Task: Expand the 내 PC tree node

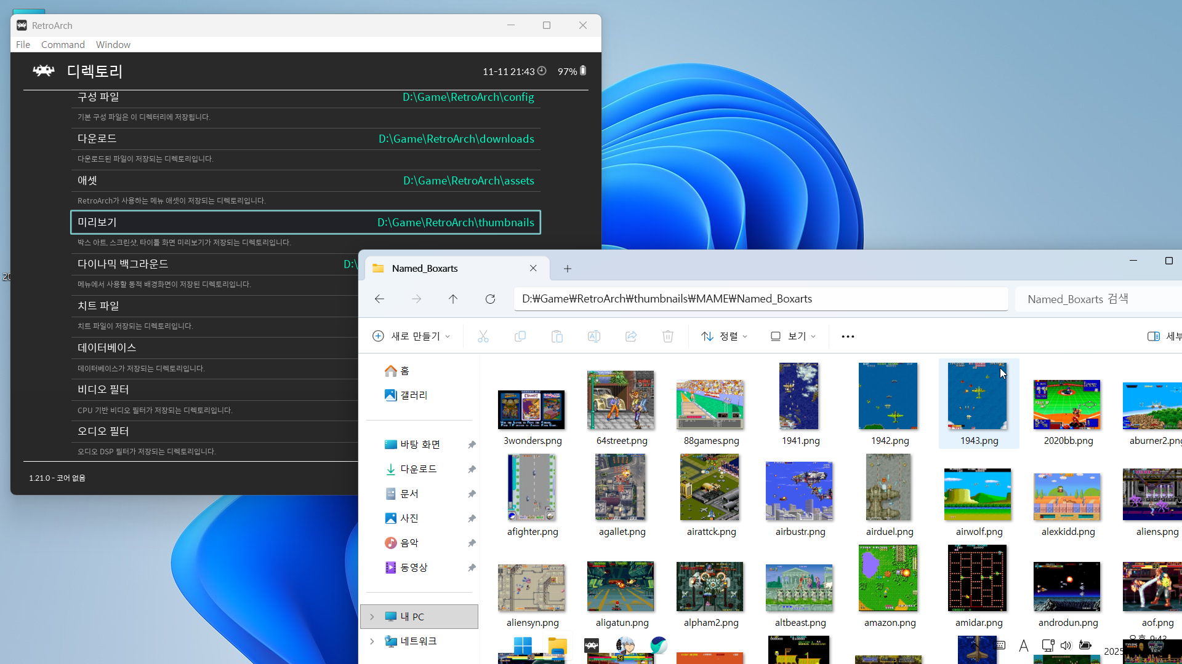Action: click(x=372, y=617)
